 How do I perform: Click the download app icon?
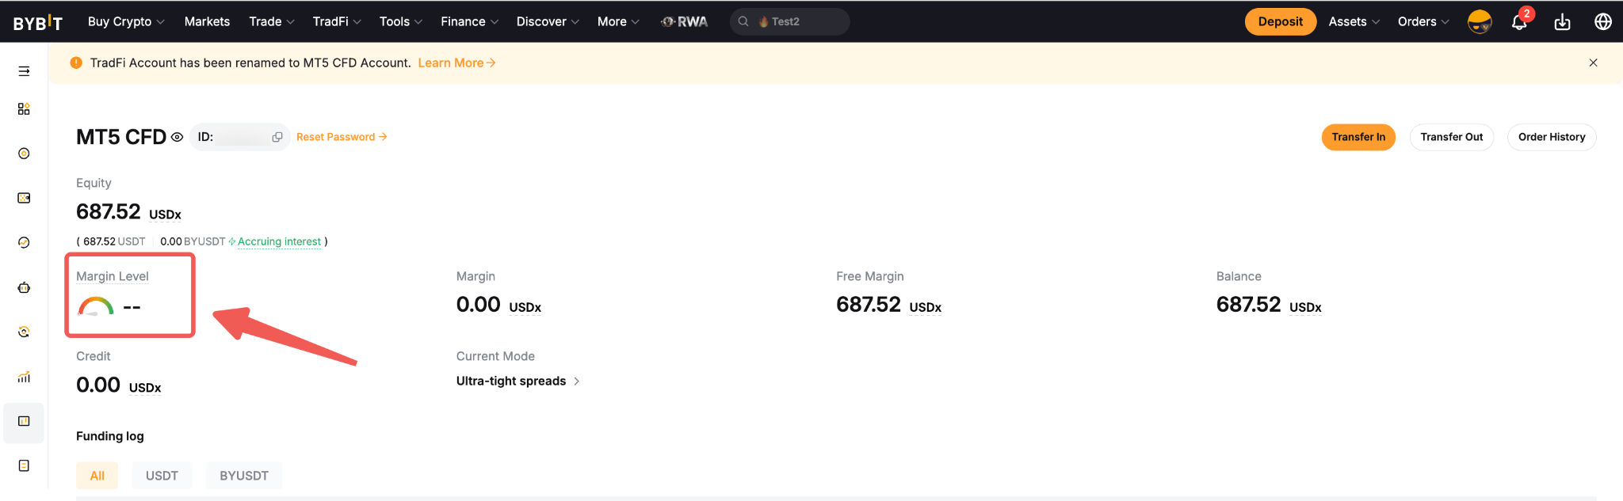[x=1562, y=21]
